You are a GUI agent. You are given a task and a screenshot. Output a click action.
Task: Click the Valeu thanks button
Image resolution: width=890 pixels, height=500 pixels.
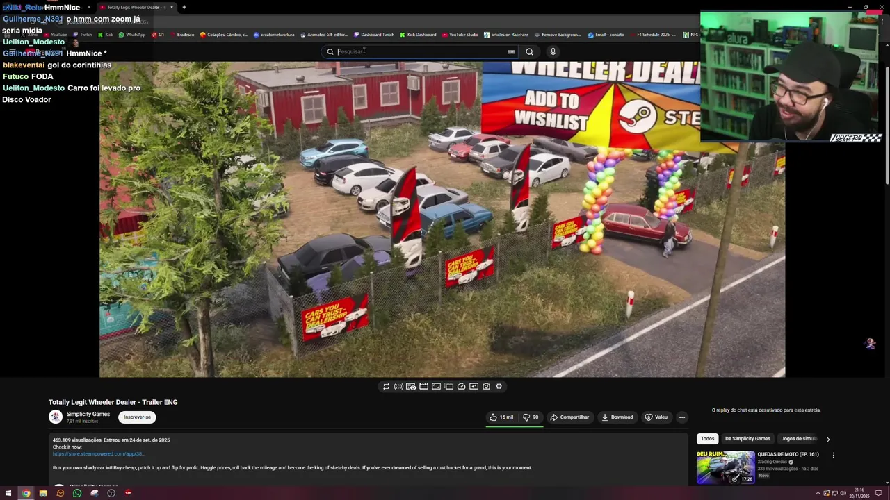point(656,417)
